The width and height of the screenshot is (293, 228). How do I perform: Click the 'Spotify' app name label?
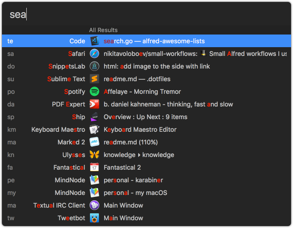coord(74,91)
